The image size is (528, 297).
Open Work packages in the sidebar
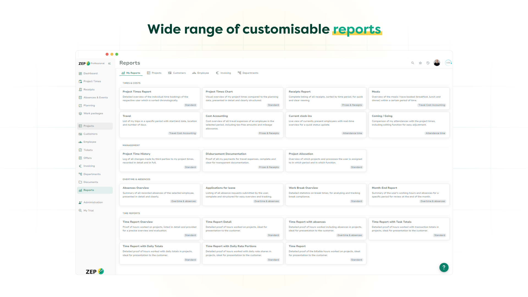[x=93, y=114]
